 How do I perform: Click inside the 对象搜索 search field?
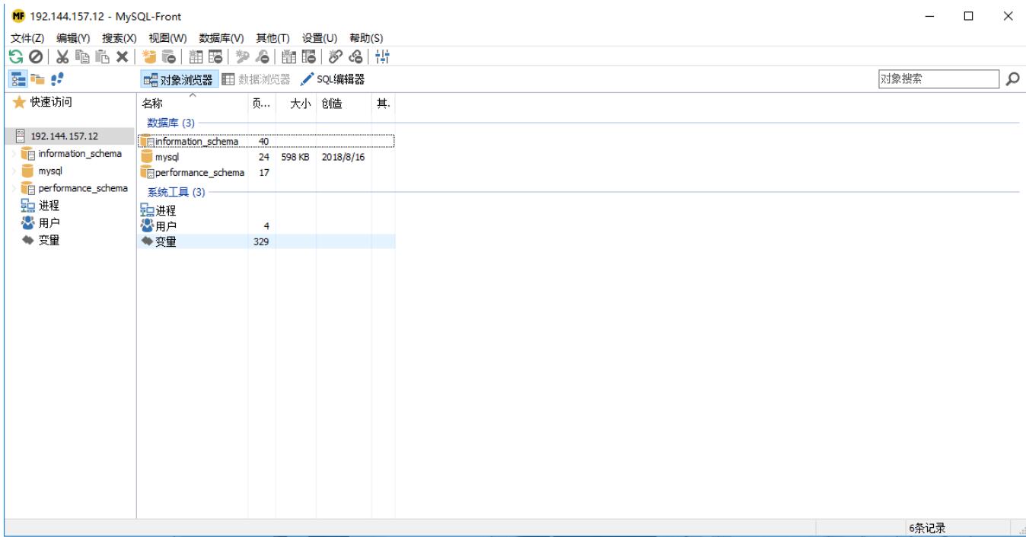point(938,78)
